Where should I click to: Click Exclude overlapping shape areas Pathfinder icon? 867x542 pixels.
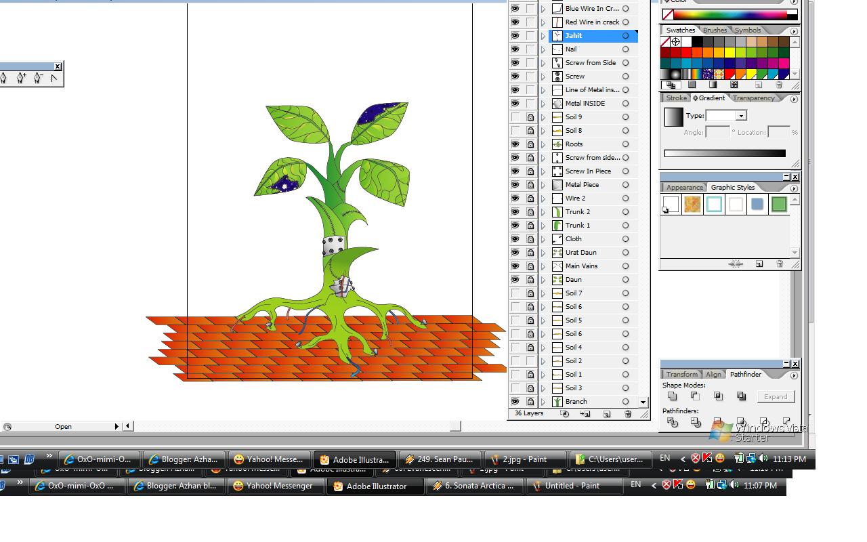[741, 396]
